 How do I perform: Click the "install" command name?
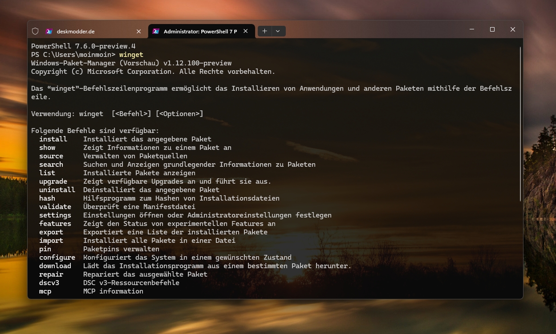tap(53, 139)
